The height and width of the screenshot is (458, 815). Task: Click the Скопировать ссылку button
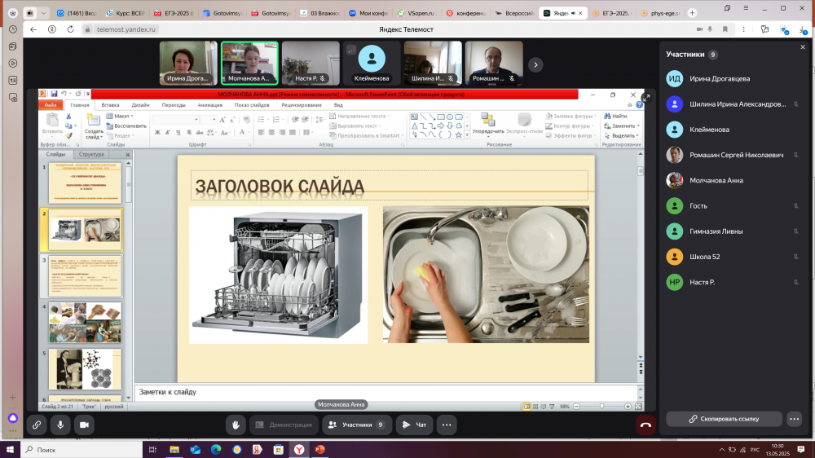[724, 419]
